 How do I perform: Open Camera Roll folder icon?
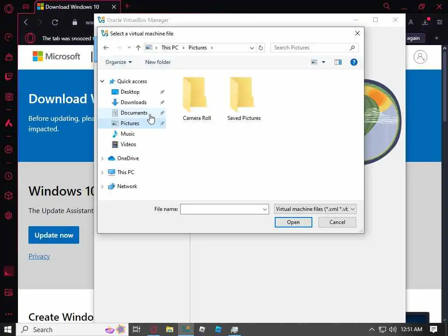[x=195, y=94]
